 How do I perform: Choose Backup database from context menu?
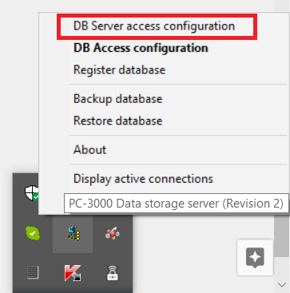(x=117, y=99)
